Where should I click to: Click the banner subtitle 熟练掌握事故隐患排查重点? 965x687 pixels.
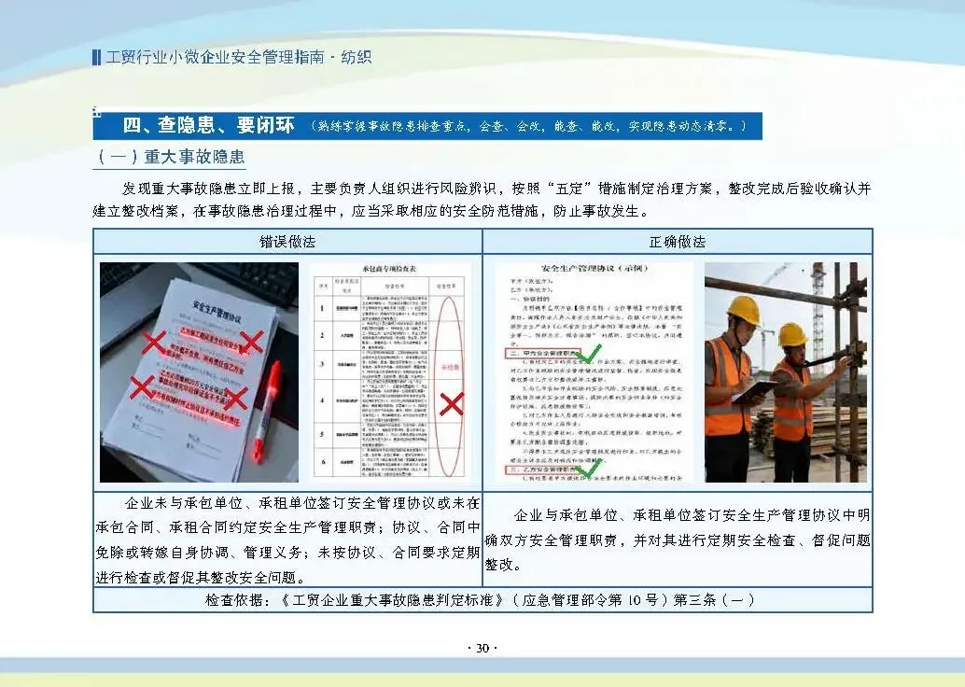pos(390,126)
